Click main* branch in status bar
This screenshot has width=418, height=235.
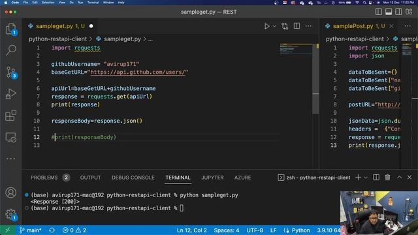point(31,230)
